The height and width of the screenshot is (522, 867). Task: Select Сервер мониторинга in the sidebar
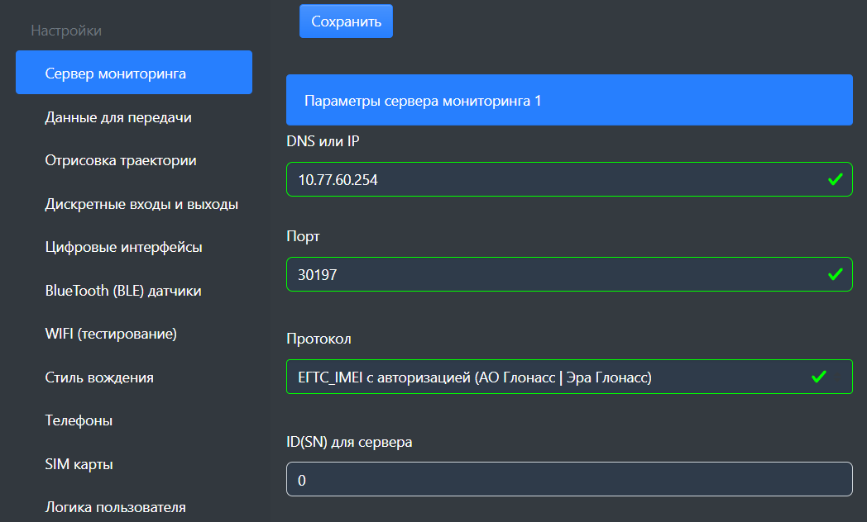click(134, 74)
